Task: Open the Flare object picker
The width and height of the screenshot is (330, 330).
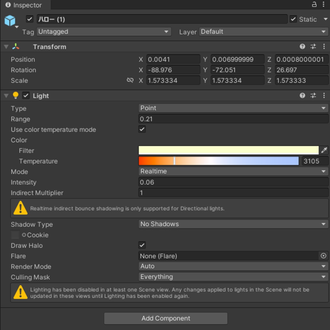Action: tap(324, 256)
